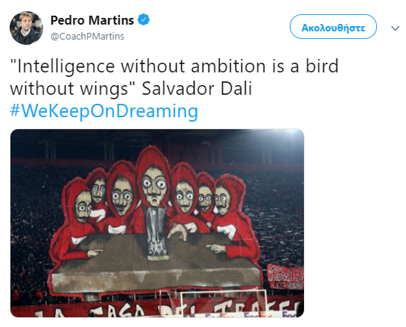Open the stadium banner photo
This screenshot has height=327, width=406.
[x=157, y=223]
